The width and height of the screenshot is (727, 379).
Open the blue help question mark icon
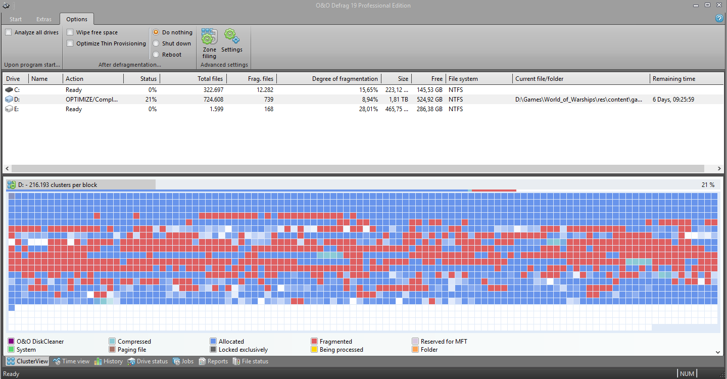point(719,18)
